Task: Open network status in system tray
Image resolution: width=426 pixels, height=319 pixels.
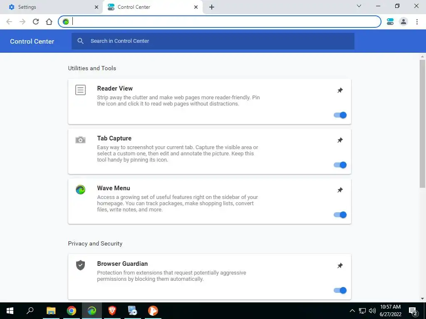Action: (x=362, y=311)
